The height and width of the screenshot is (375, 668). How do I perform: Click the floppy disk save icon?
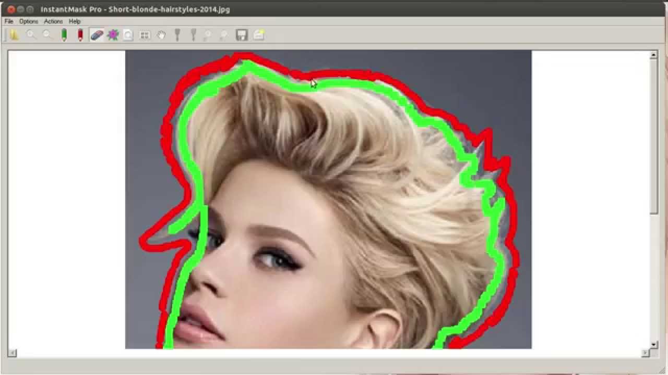click(x=242, y=35)
